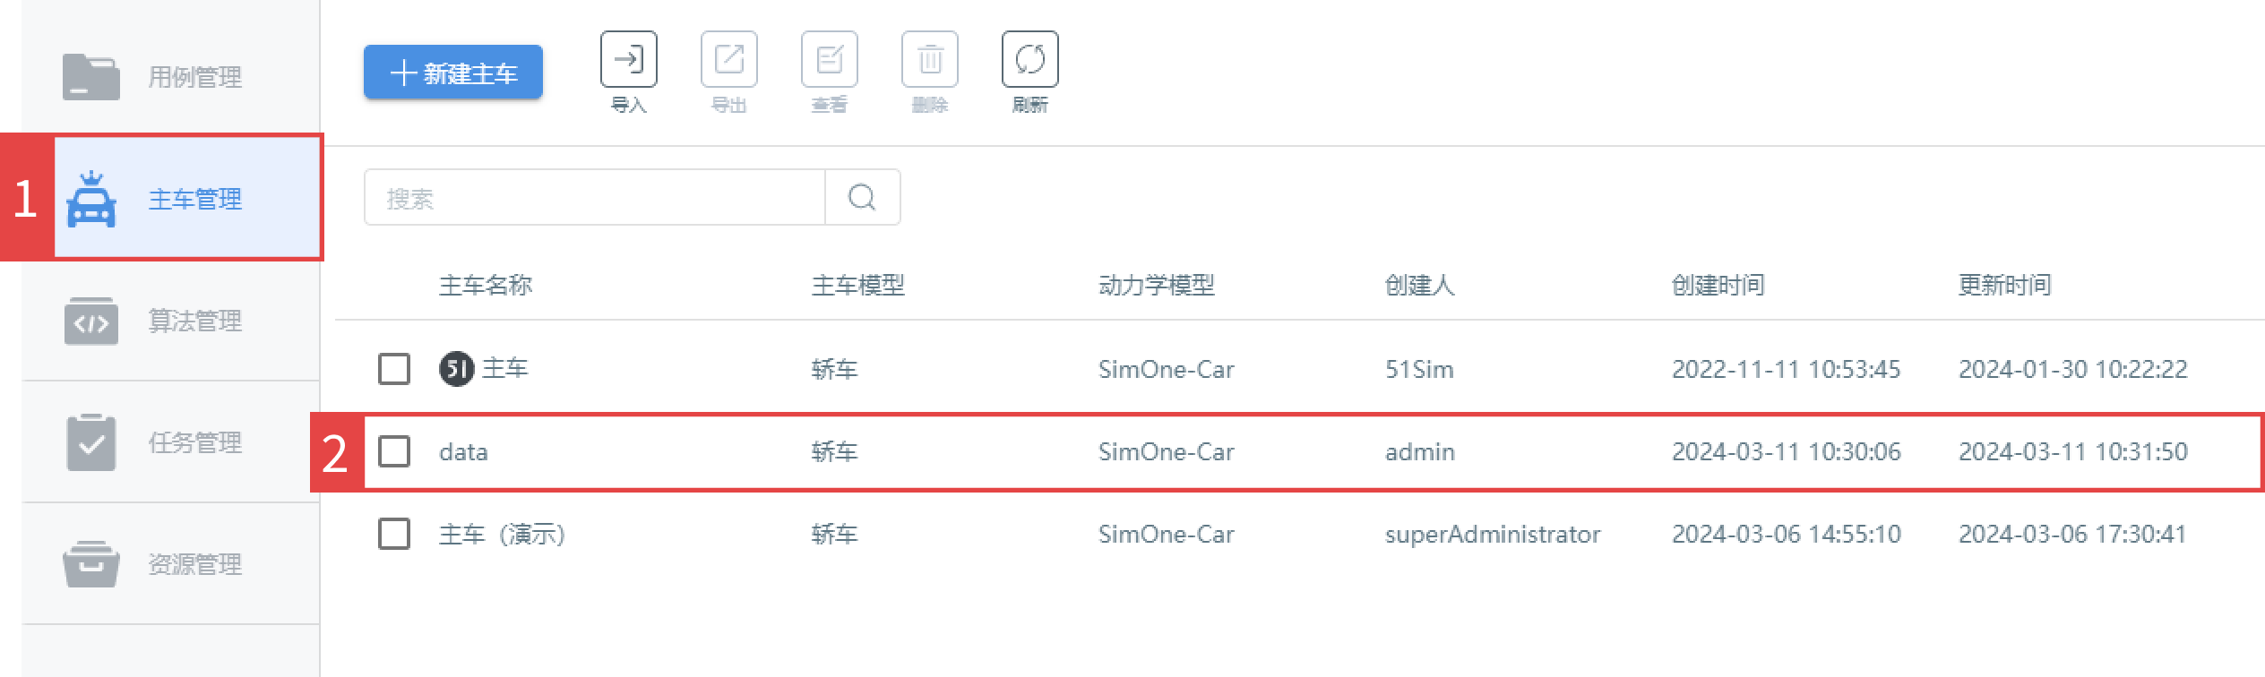Screen dimensions: 2265x677
Task: Click the 新建主车 button
Action: coord(453,73)
